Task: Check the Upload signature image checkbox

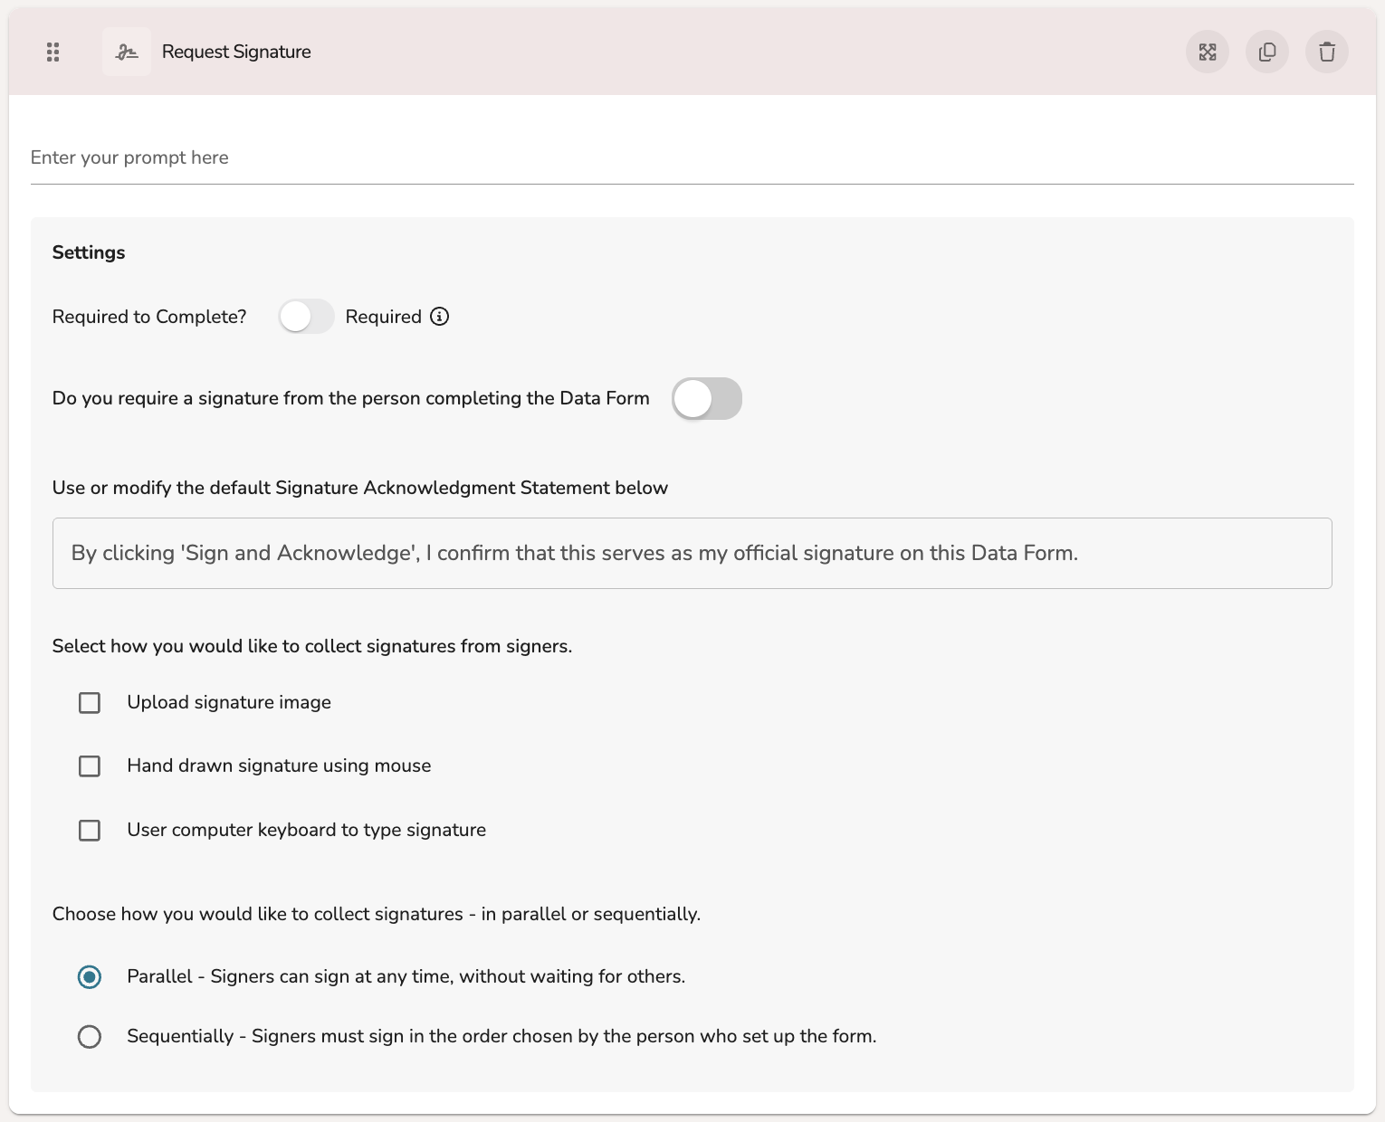Action: (x=90, y=703)
